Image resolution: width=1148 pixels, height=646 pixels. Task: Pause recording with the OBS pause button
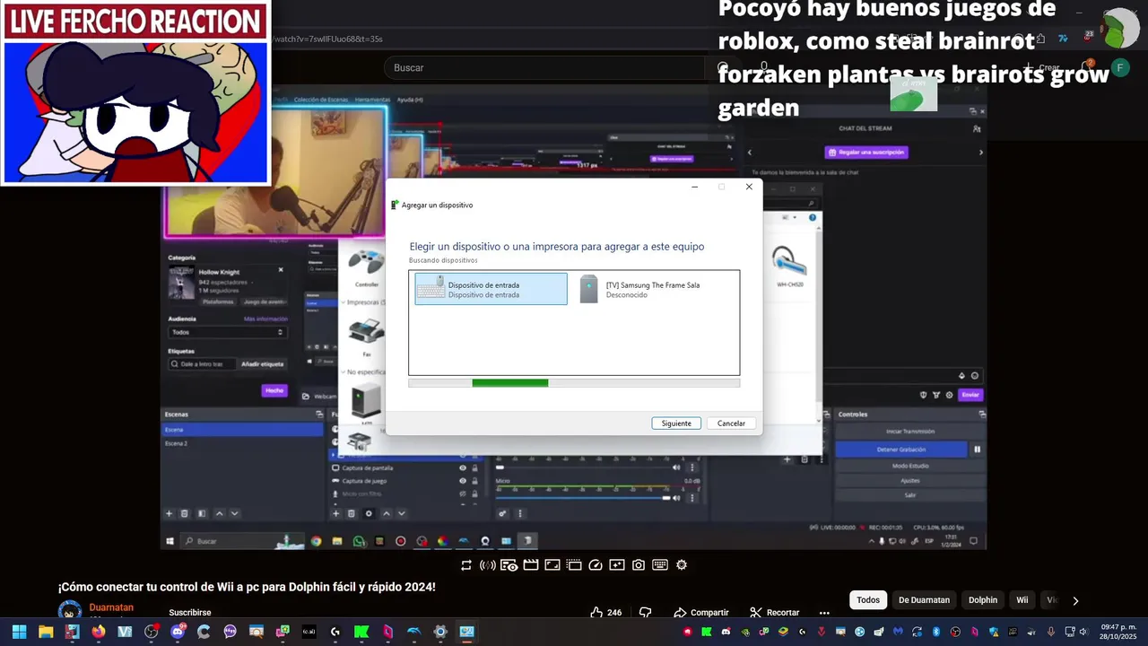(x=978, y=450)
